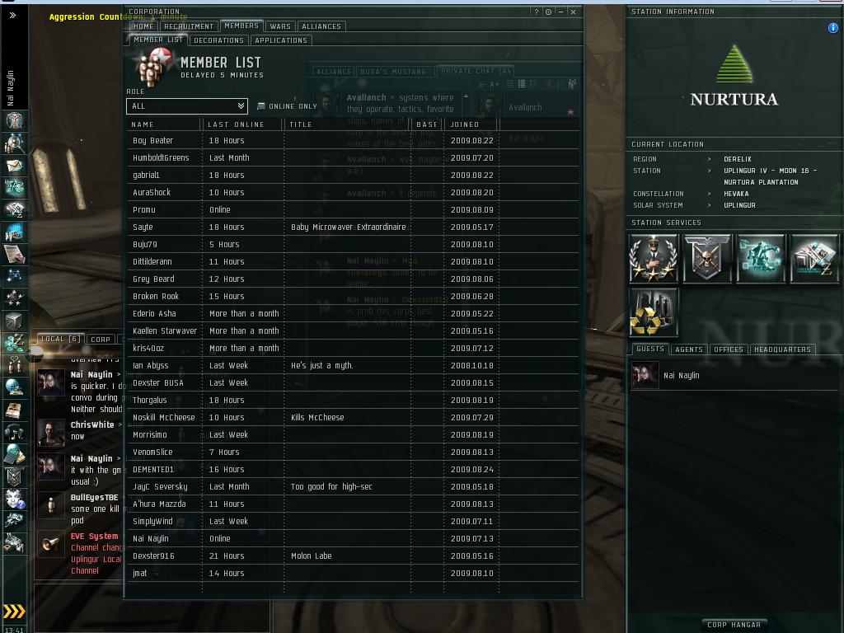Screen dimensions: 844x633
Task: Open the Role dropdown set to ALL
Action: coord(187,106)
